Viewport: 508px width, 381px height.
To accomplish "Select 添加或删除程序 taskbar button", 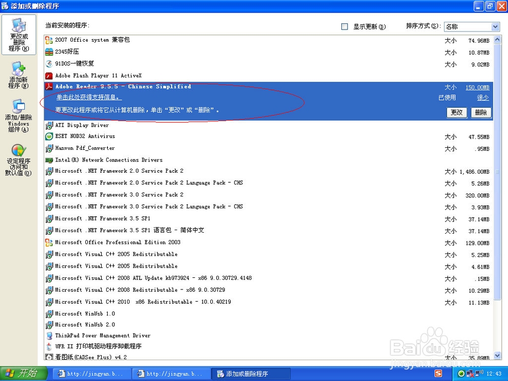I will tap(250, 374).
